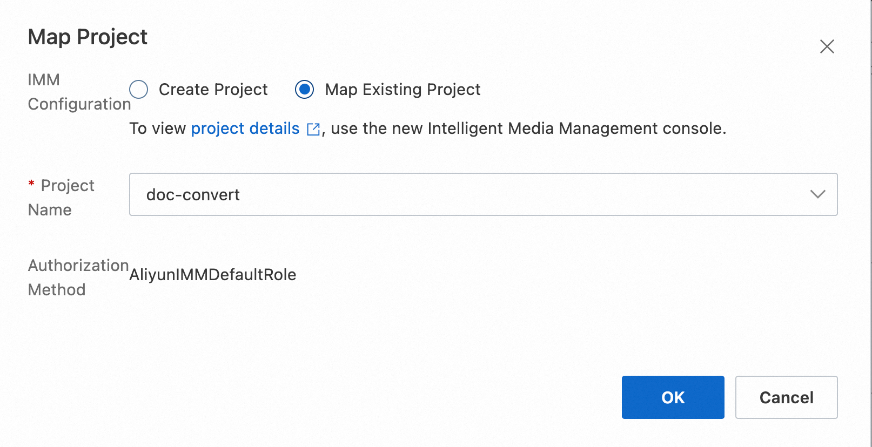The width and height of the screenshot is (872, 447).
Task: Click the red required asterisk
Action: point(31,184)
